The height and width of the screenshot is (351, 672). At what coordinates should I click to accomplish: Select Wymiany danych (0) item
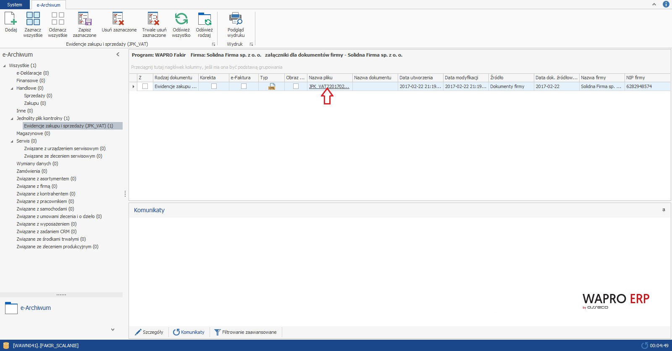tap(37, 164)
